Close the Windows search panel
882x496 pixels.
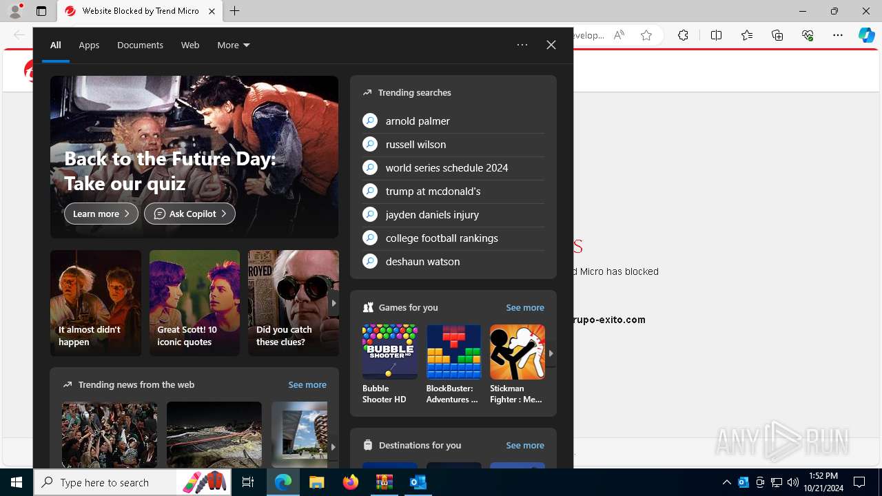(551, 45)
